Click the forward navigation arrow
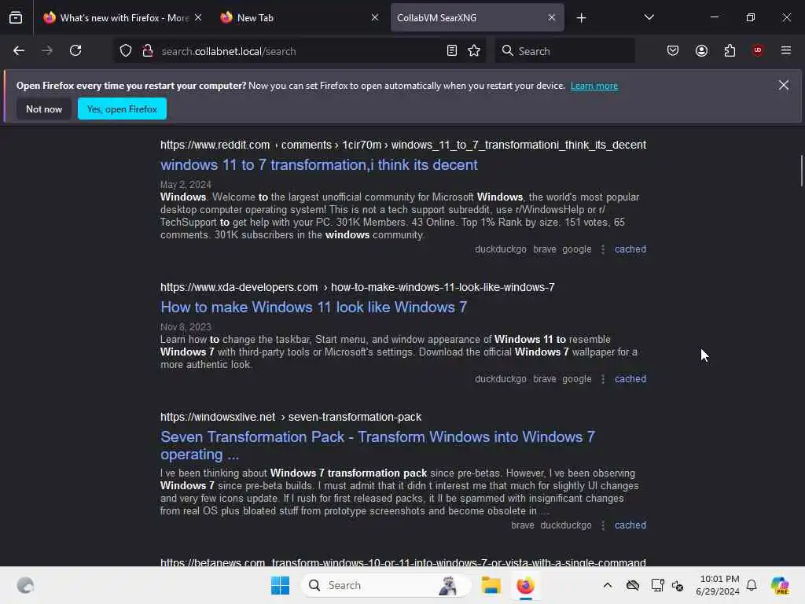This screenshot has height=604, width=805. click(x=46, y=50)
